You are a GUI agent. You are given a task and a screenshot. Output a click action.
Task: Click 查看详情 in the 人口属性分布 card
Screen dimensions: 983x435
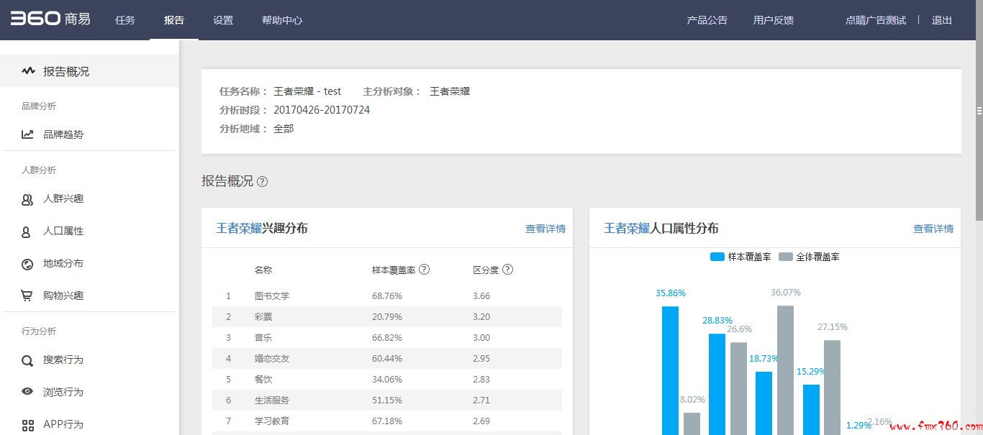click(933, 229)
